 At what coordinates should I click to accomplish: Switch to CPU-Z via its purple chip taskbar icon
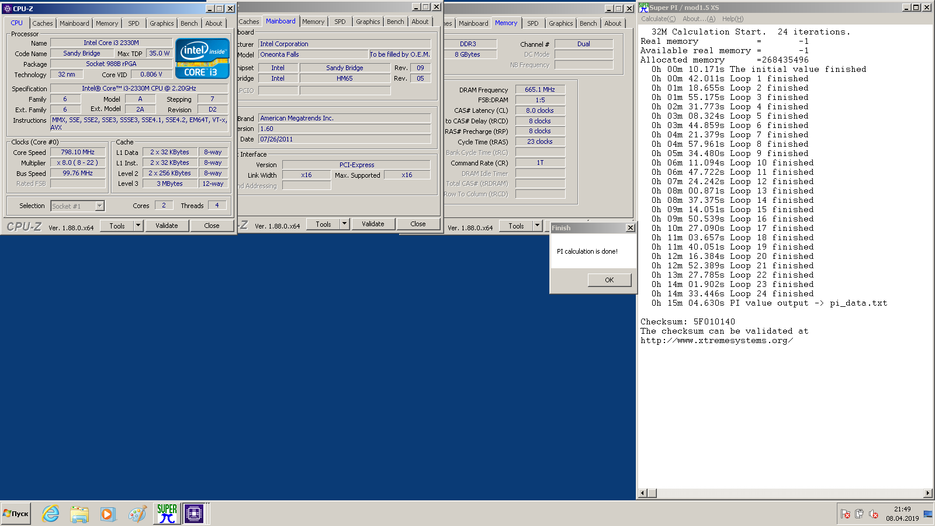coord(194,514)
